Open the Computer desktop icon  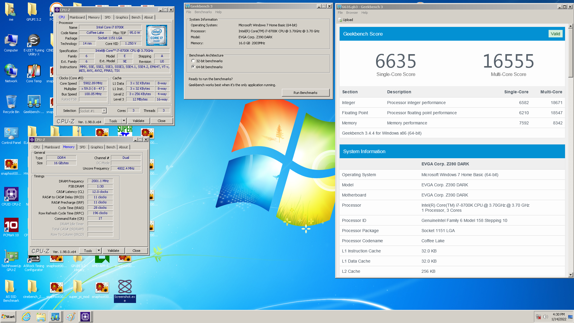pos(11,43)
